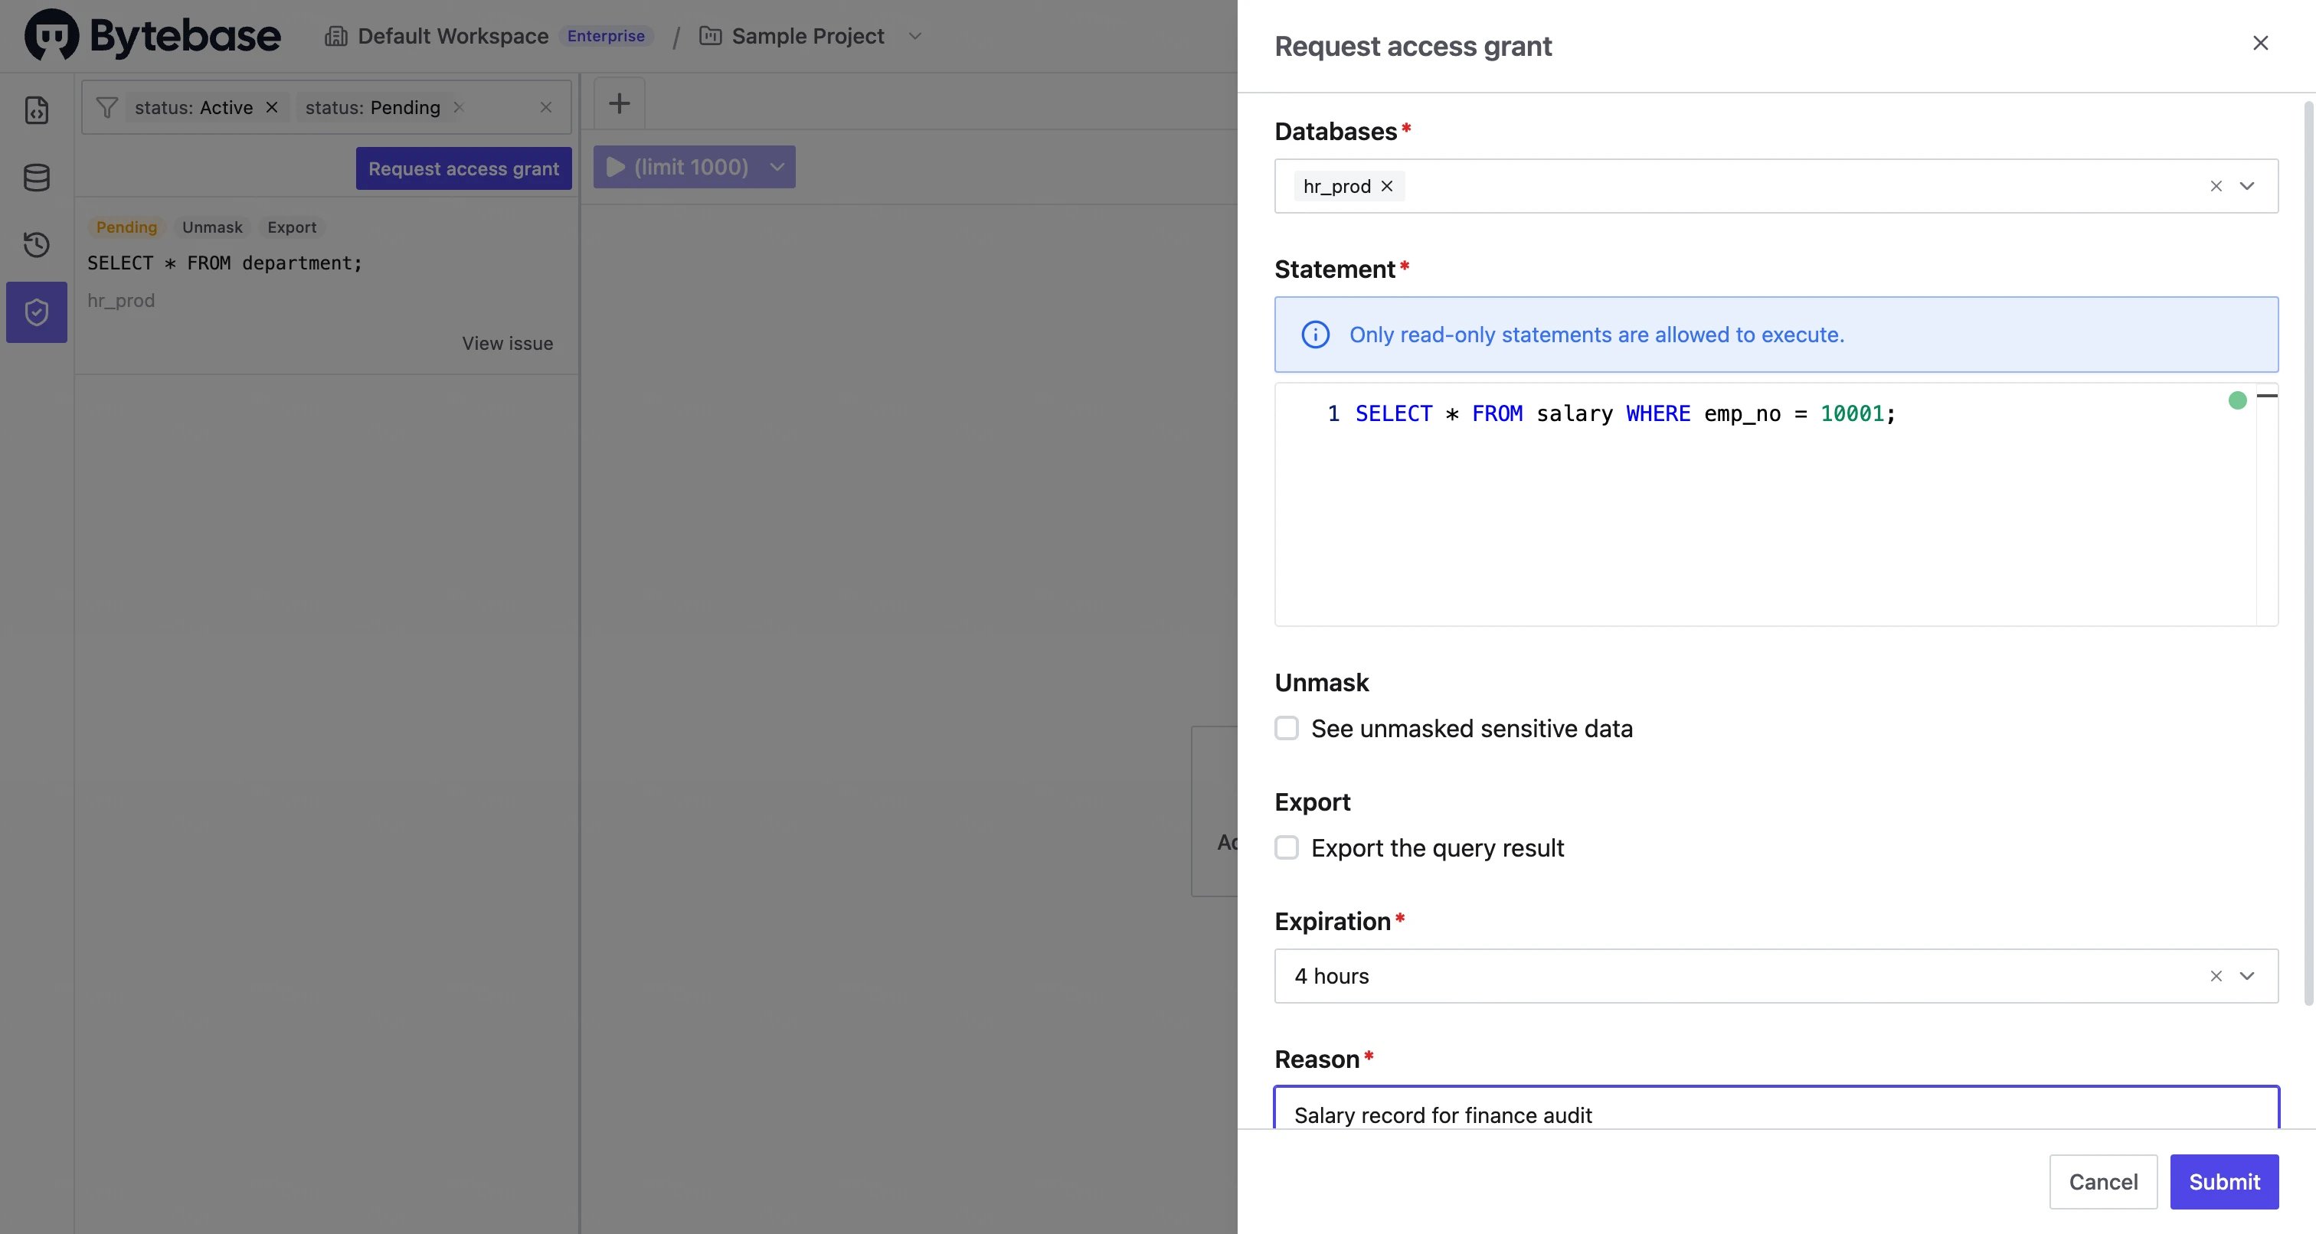Screen dimensions: 2316x1234
Task: Remove the status: Pending filter tag
Action: click(x=459, y=108)
